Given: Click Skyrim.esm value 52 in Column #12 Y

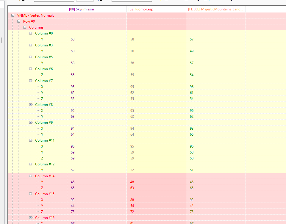Looking at the screenshot, I should point(73,170).
